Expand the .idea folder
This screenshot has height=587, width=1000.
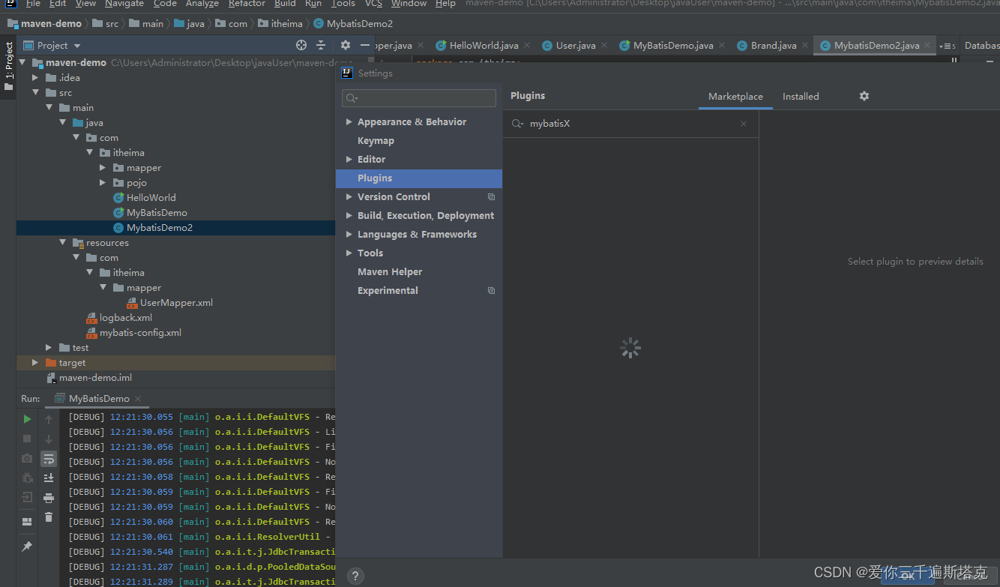35,77
